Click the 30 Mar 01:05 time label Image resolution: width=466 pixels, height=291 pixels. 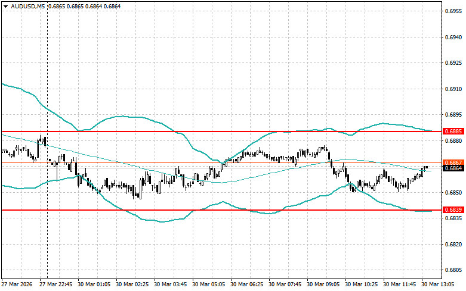pyautogui.click(x=94, y=284)
